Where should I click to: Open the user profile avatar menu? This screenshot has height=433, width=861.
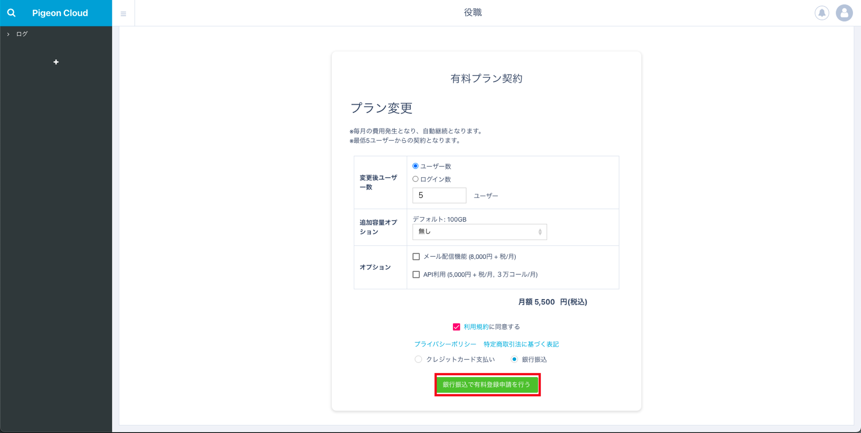[844, 13]
